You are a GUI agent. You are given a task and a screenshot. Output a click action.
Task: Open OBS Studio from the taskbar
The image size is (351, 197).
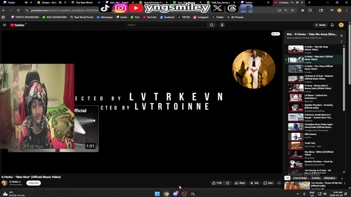tap(184, 194)
